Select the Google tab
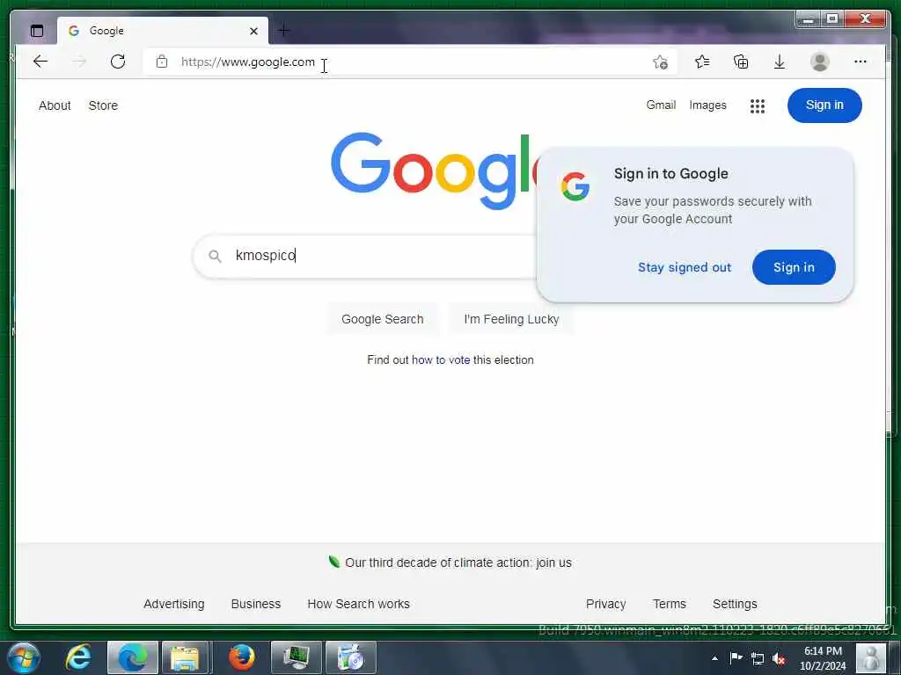The image size is (901, 675). coord(163,31)
